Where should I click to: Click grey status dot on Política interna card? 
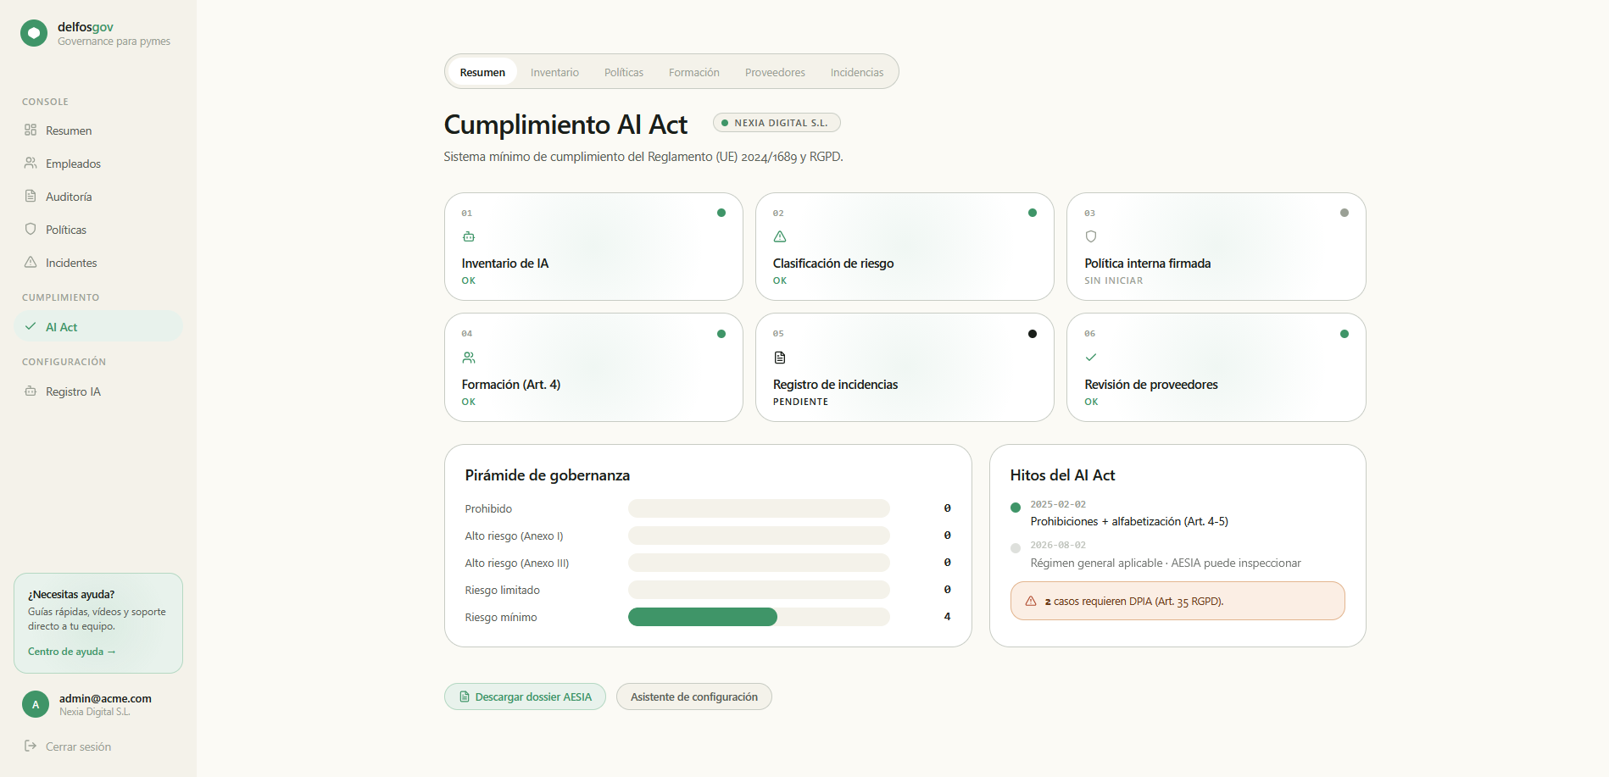tap(1345, 213)
